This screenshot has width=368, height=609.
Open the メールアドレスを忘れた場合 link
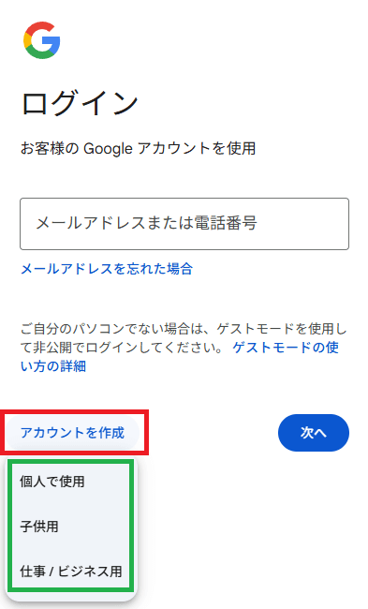[x=107, y=269]
